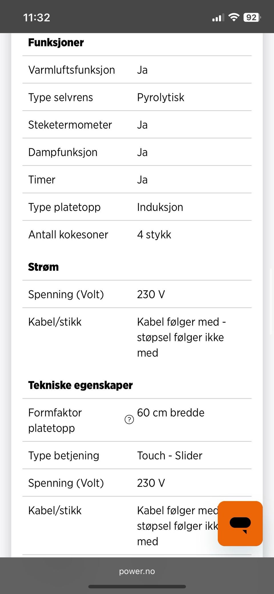Click the Dampfunksjon row label
This screenshot has height=594, width=274.
pyautogui.click(x=63, y=152)
